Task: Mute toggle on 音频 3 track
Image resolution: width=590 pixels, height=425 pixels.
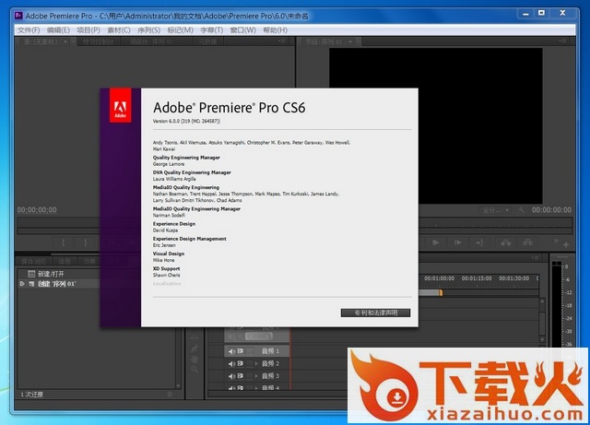Action: (x=231, y=376)
